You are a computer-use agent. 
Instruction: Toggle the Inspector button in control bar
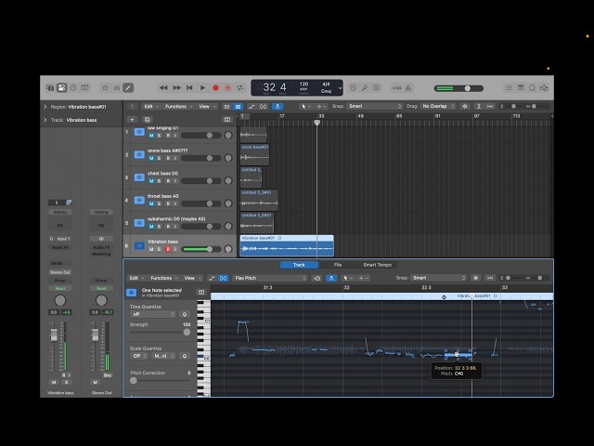click(x=61, y=87)
